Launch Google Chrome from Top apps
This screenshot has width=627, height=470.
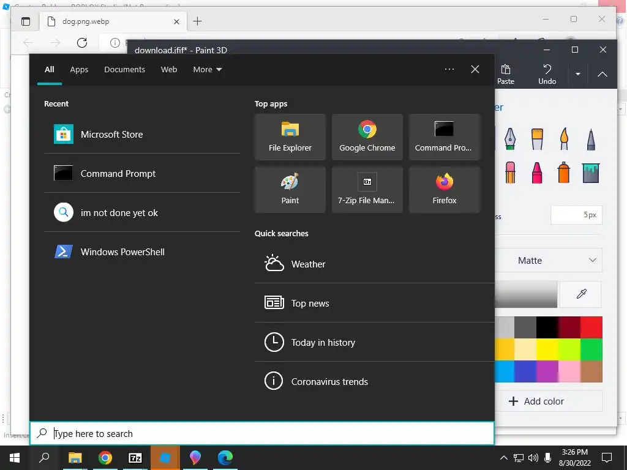(x=367, y=137)
